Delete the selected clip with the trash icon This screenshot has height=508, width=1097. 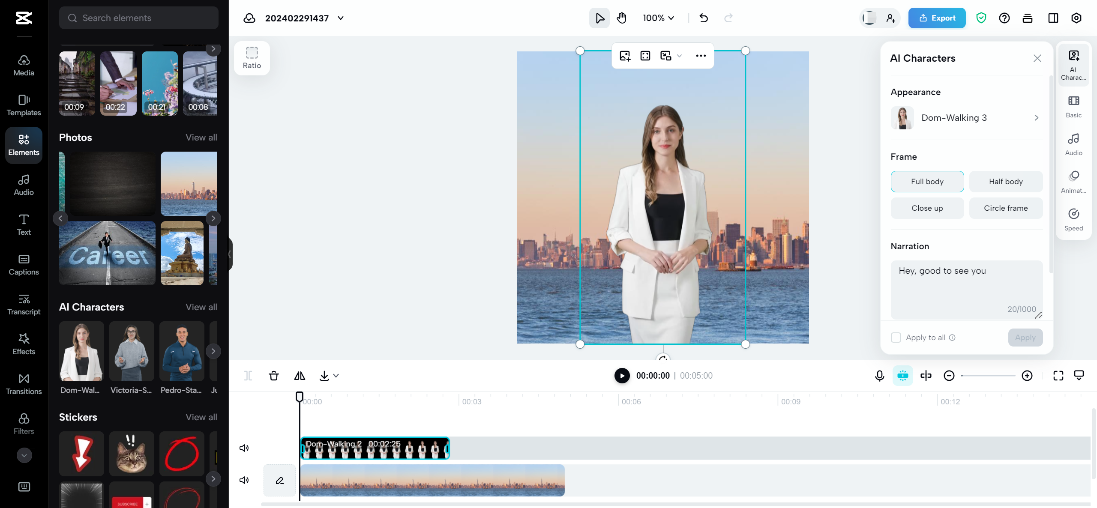click(x=274, y=376)
